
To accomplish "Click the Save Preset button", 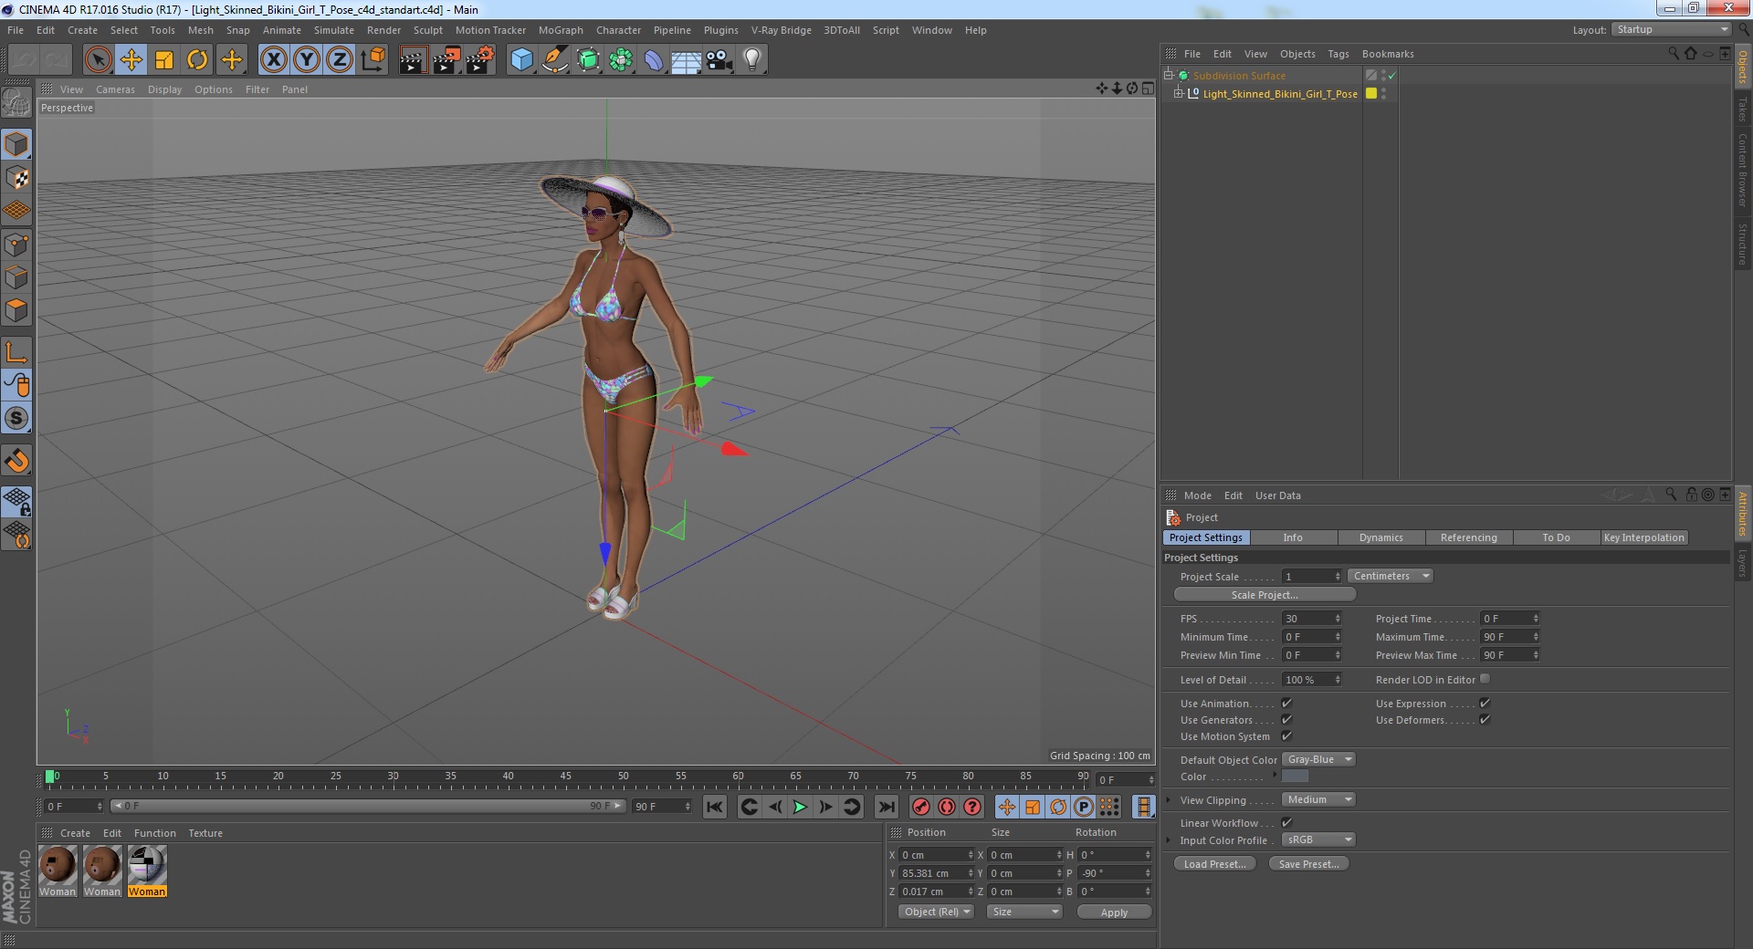I will click(1308, 864).
